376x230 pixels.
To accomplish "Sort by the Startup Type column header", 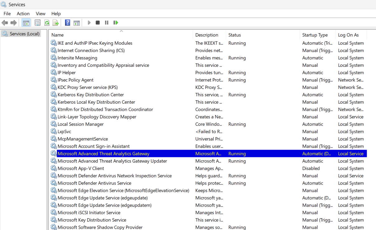I will [x=318, y=35].
